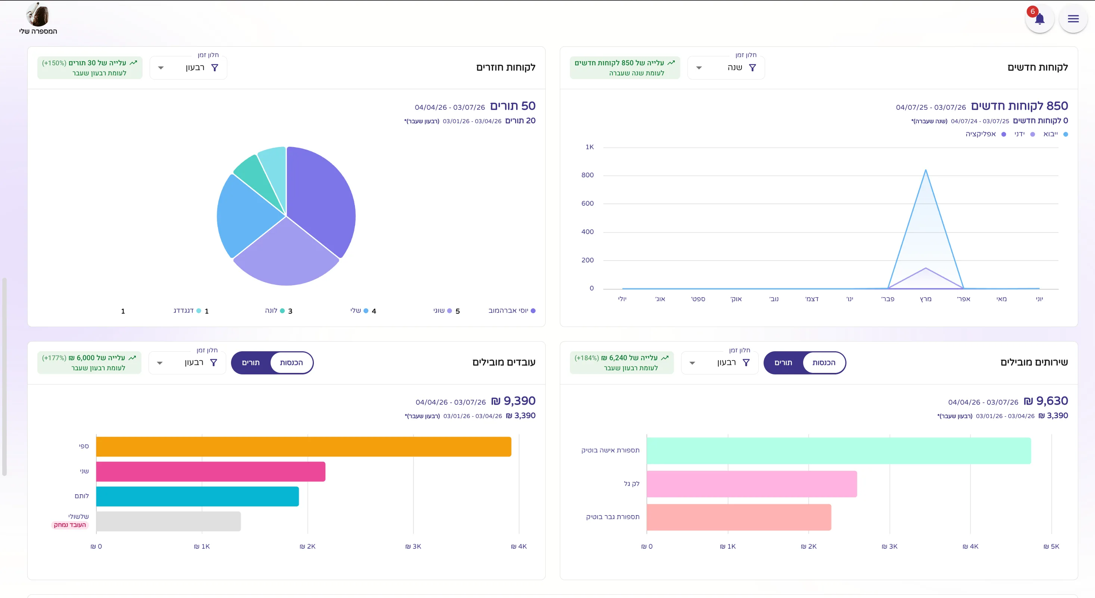Click the pink שני bar
The height and width of the screenshot is (598, 1095).
tap(211, 472)
